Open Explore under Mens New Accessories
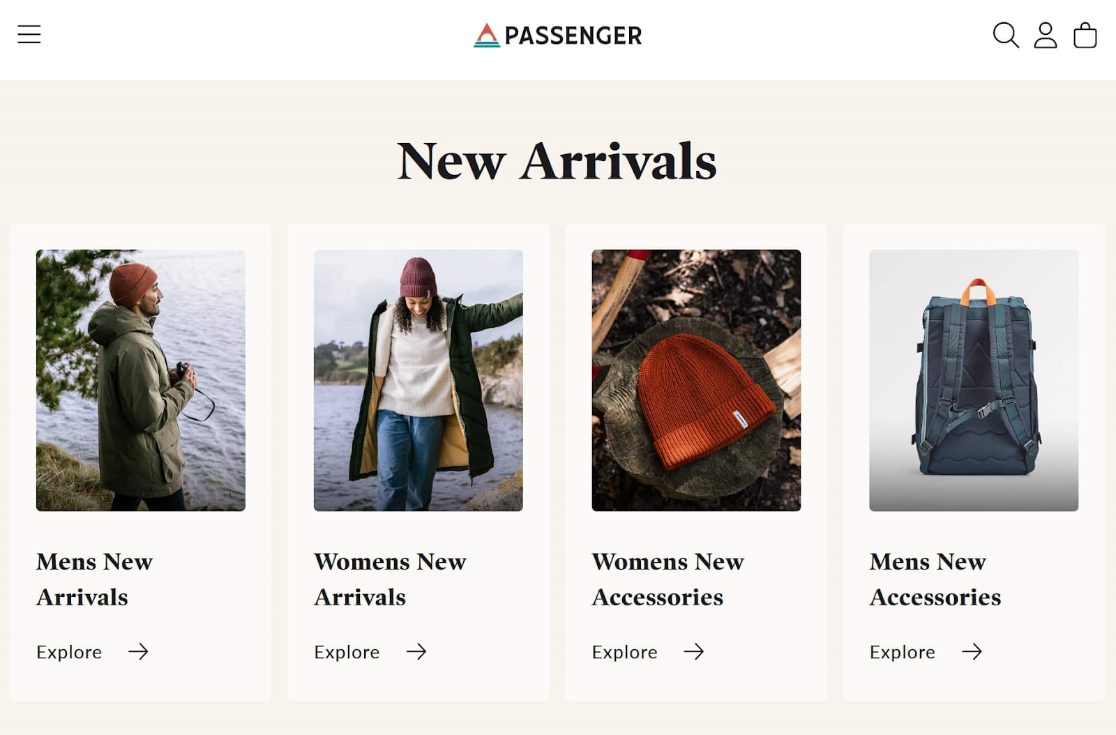 pyautogui.click(x=901, y=652)
